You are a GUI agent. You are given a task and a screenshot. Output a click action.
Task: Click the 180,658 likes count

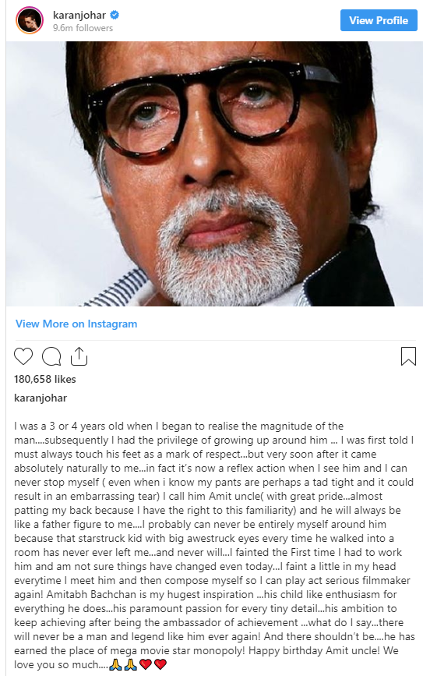[45, 380]
